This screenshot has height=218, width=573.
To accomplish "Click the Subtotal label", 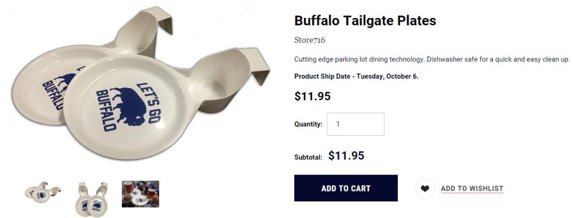I will pyautogui.click(x=308, y=158).
